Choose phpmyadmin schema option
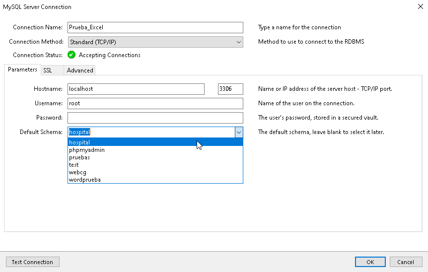The image size is (428, 272). 87,150
